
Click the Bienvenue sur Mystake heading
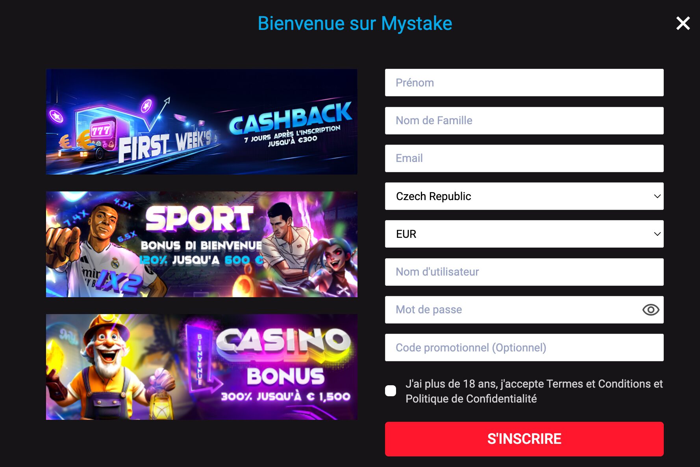(355, 24)
